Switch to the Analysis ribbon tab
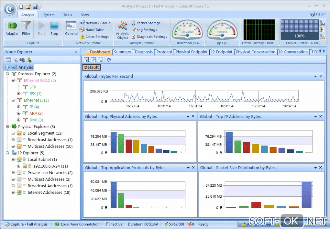The image size is (330, 229). pyautogui.click(x=27, y=15)
